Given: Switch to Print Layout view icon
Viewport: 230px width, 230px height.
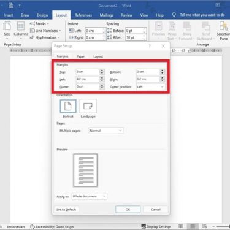Looking at the screenshot, I should [193, 226].
